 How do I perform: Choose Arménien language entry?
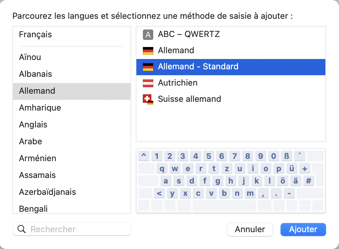click(38, 158)
